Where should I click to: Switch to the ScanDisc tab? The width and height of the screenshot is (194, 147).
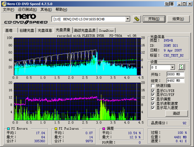pos(106,31)
